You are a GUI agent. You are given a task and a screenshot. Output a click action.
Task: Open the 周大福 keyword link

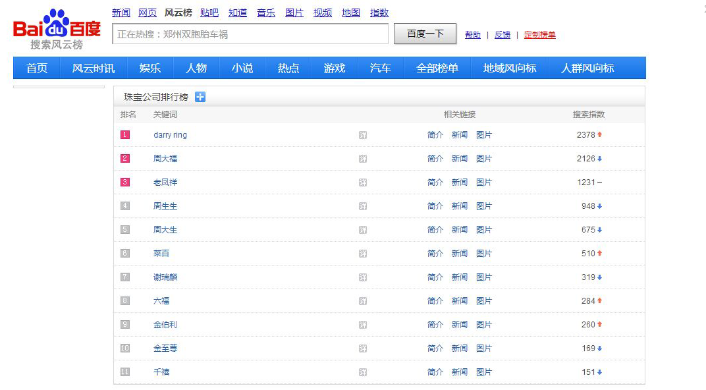click(165, 159)
